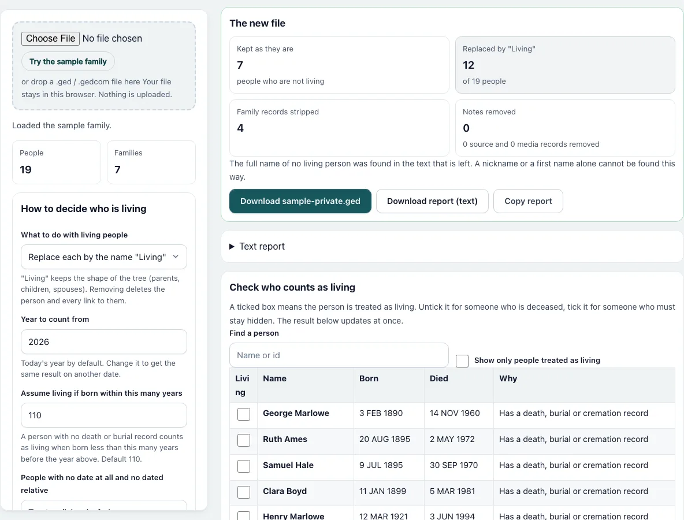Click the People count card

click(x=57, y=162)
